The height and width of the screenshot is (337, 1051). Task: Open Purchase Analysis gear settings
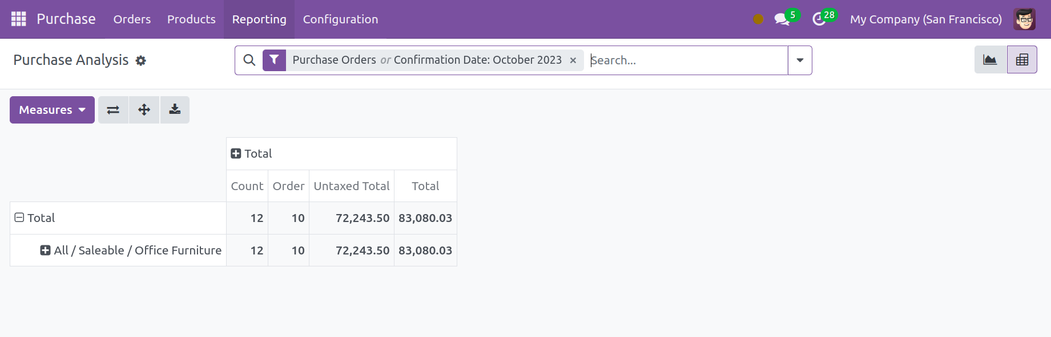pos(141,60)
